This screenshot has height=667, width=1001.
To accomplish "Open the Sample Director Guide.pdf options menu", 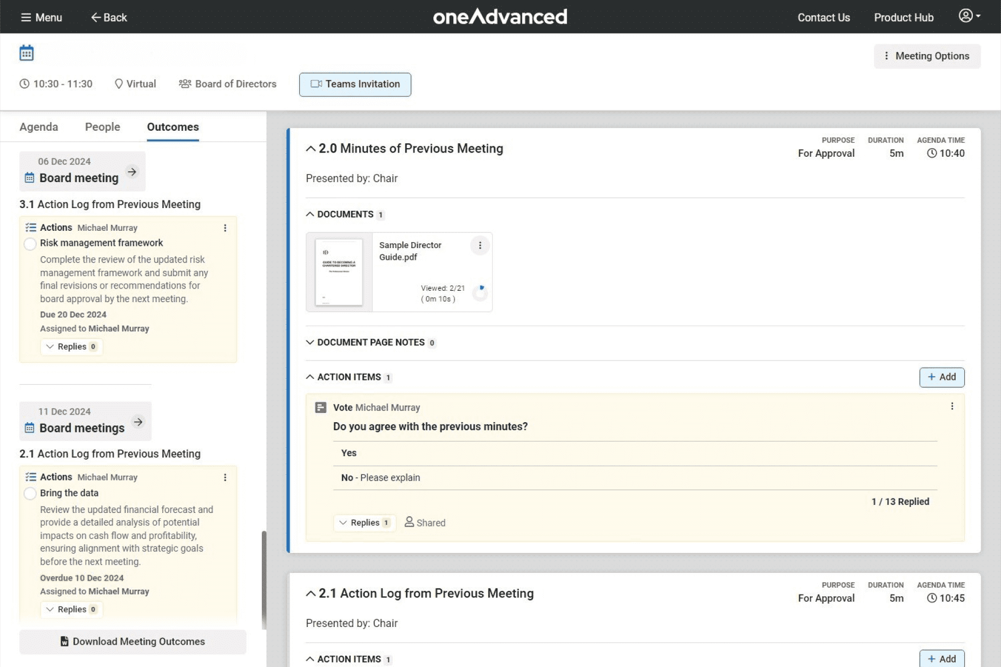I will coord(479,245).
